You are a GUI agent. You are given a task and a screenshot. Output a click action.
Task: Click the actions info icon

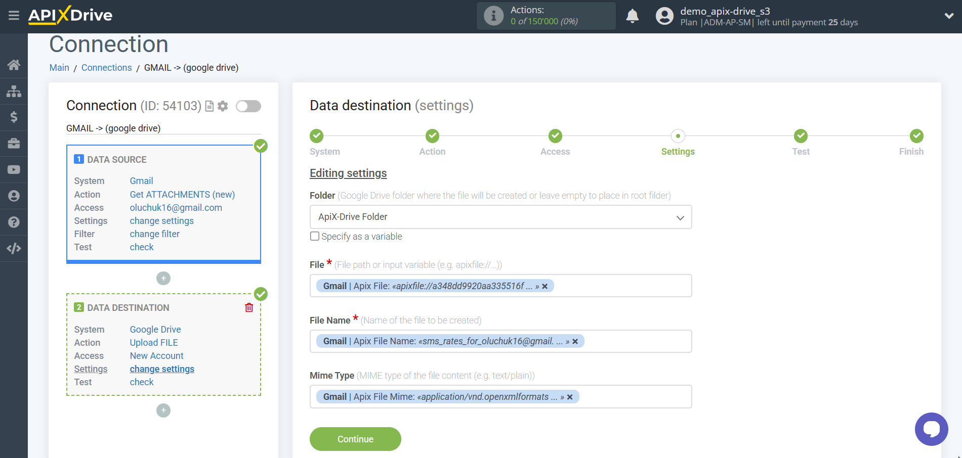coord(493,16)
